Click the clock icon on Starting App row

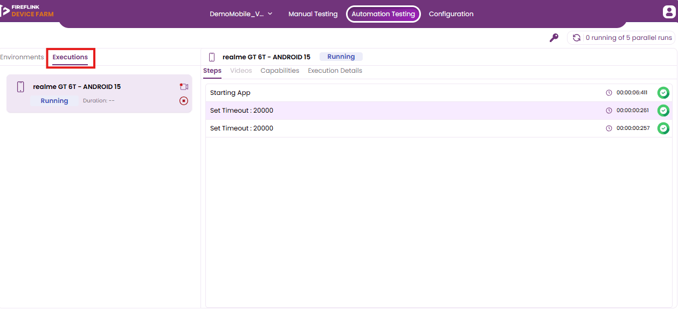(609, 93)
